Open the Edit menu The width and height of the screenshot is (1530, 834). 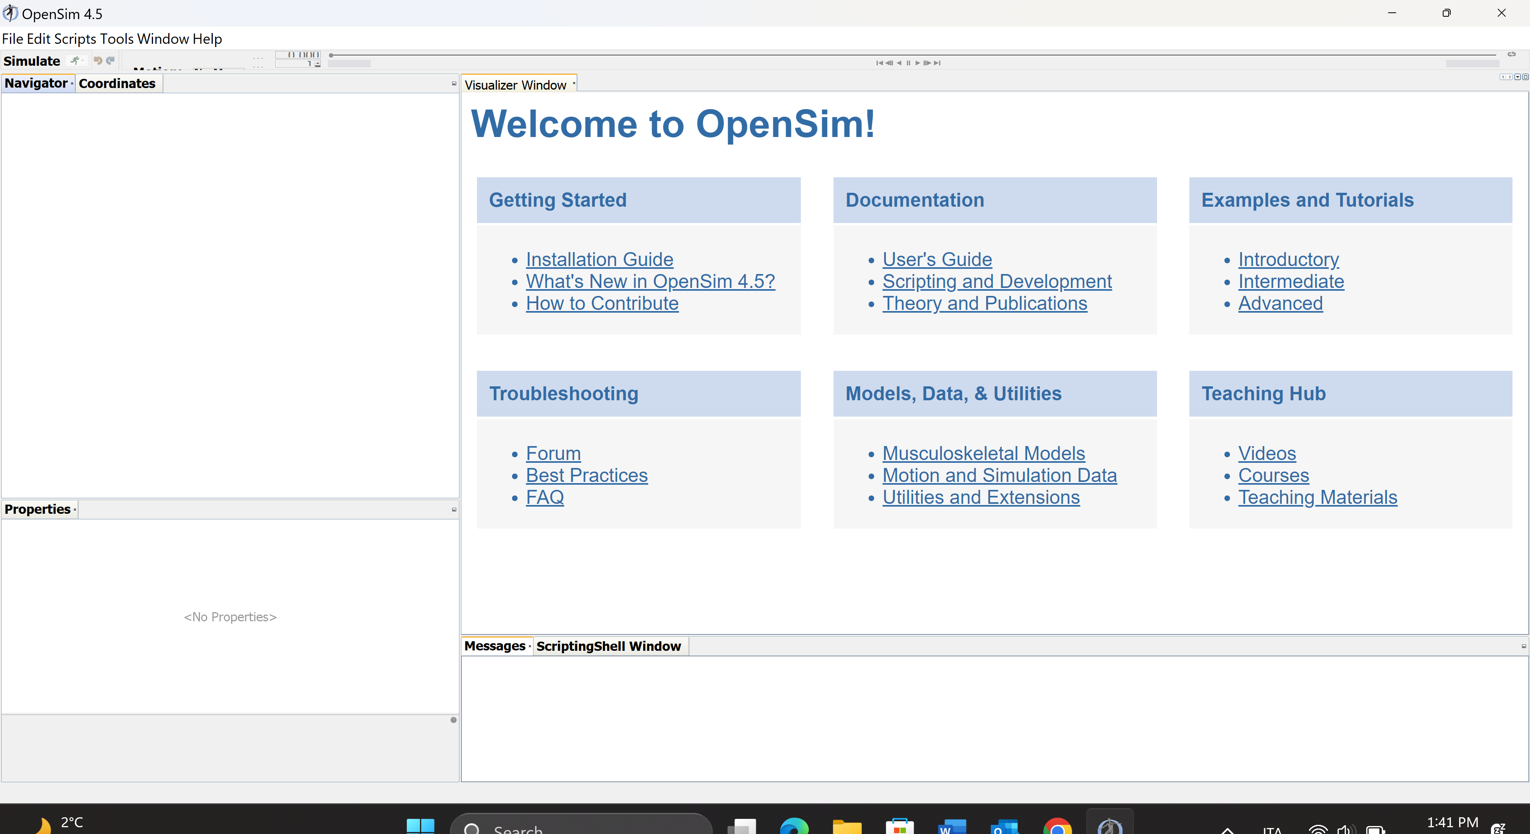(39, 39)
